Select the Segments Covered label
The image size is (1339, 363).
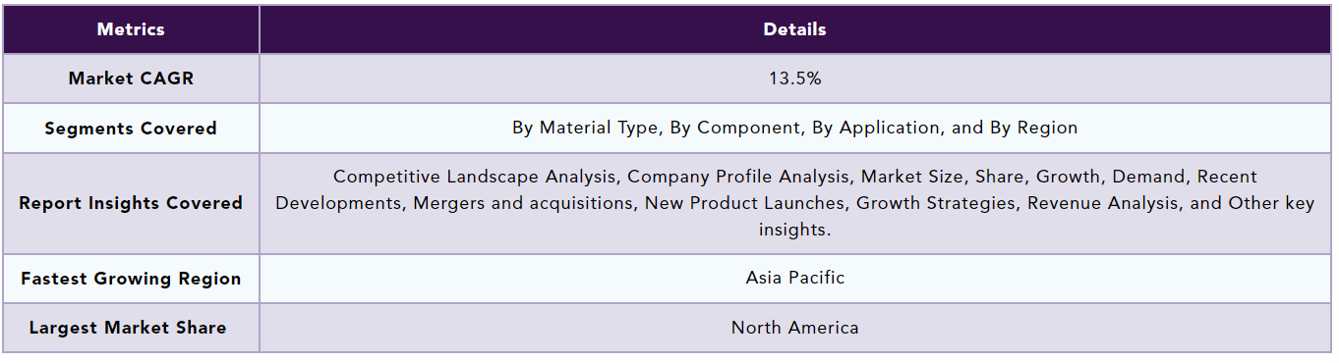(131, 129)
